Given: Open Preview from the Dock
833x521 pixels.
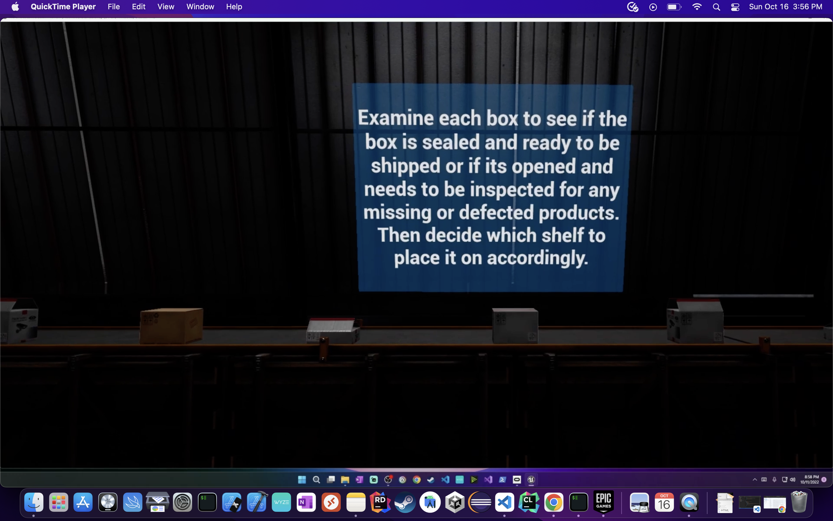Looking at the screenshot, I should [x=640, y=502].
